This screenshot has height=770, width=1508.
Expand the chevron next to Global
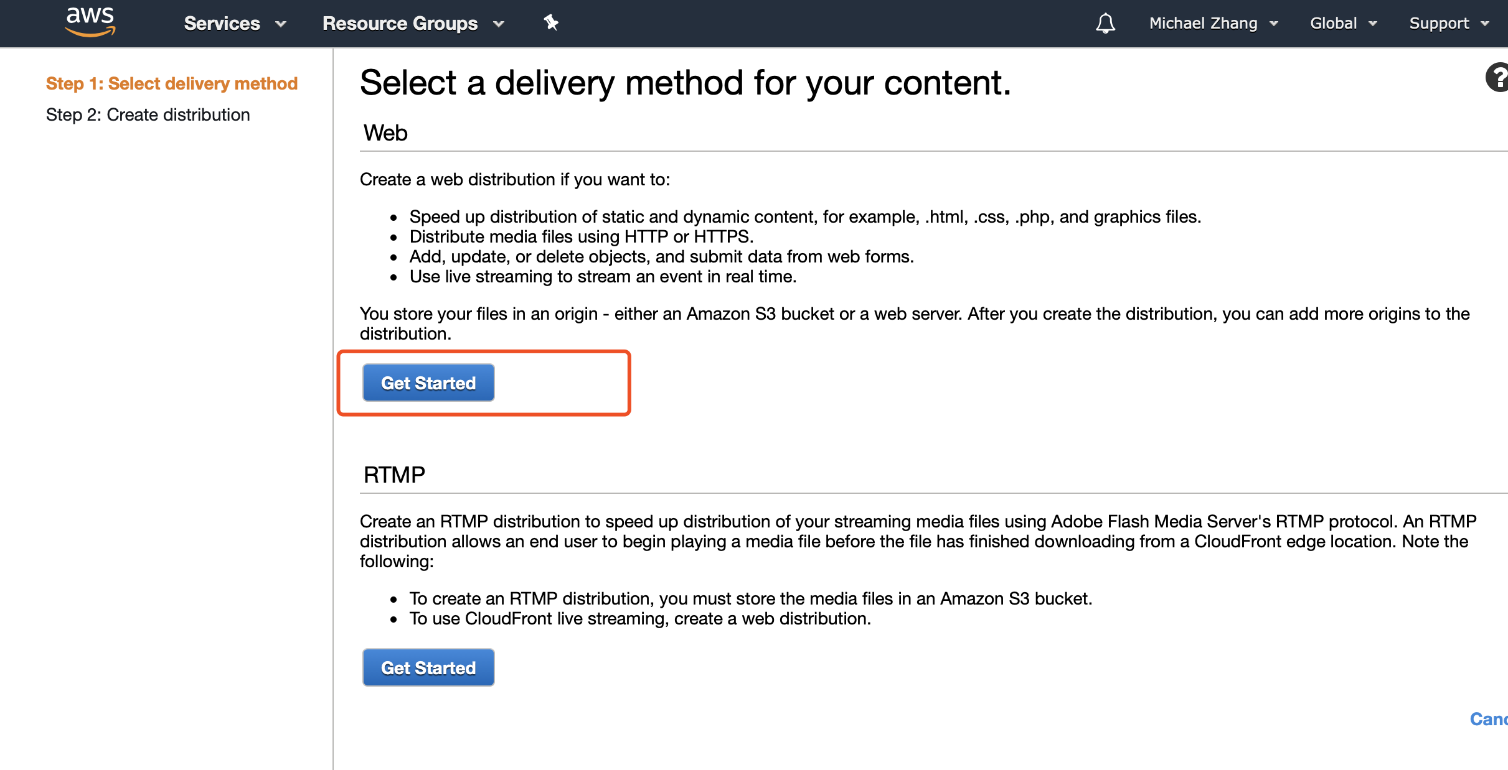[1373, 25]
